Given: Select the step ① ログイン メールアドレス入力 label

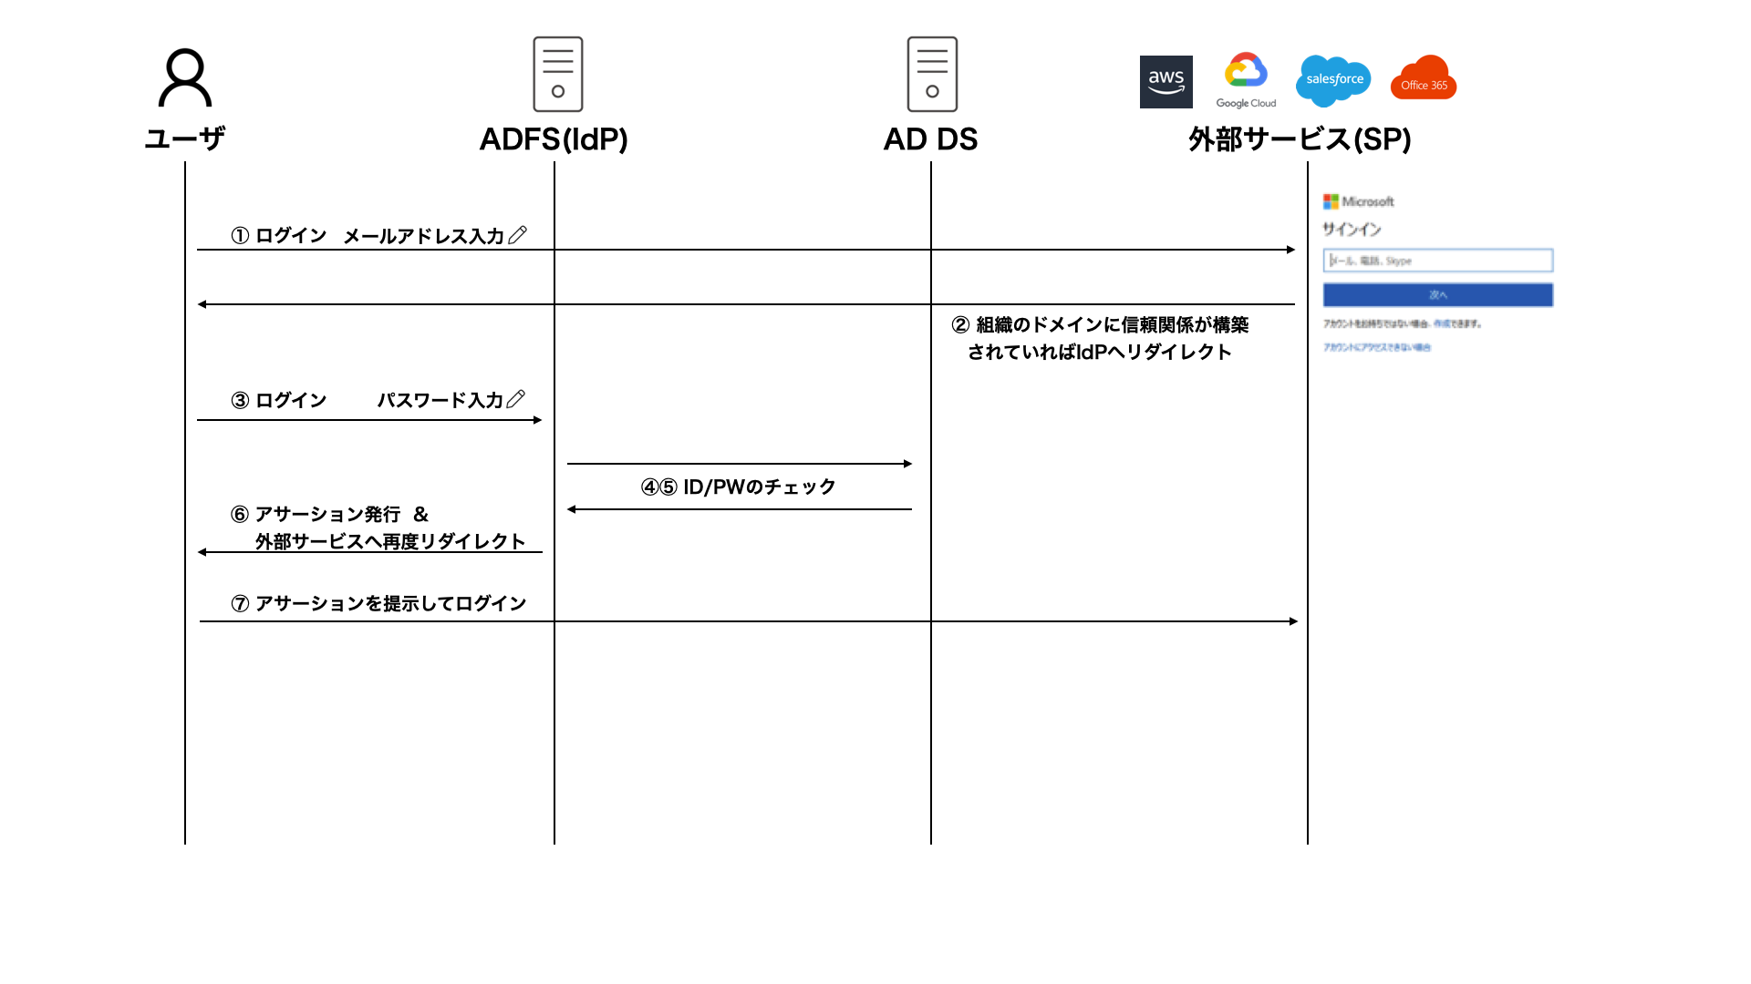Looking at the screenshot, I should pyautogui.click(x=378, y=234).
